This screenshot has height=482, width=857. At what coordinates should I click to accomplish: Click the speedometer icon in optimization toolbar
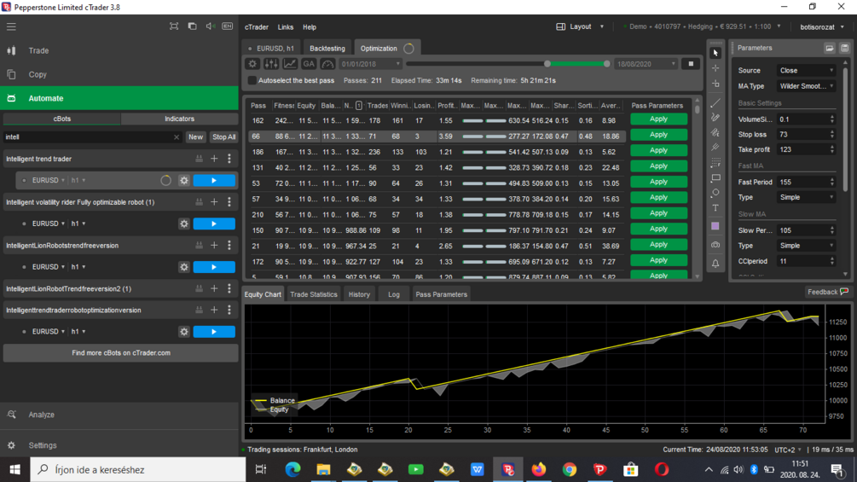(x=327, y=64)
